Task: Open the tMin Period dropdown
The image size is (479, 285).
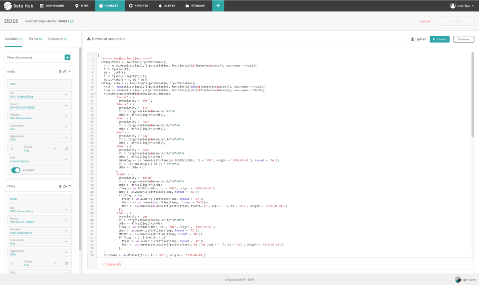Action: click(41, 148)
